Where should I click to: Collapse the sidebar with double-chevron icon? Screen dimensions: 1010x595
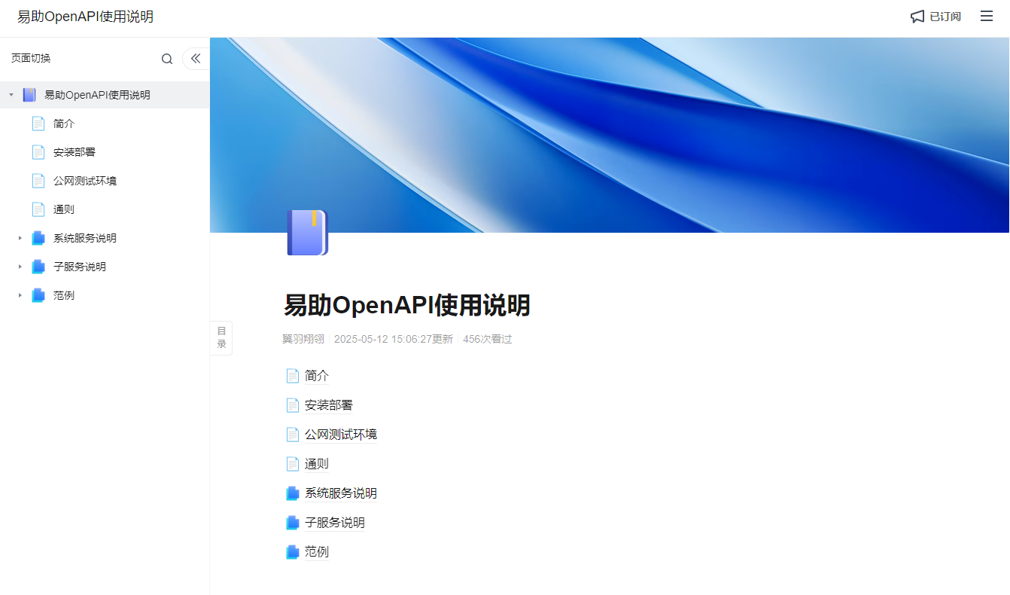pos(196,58)
